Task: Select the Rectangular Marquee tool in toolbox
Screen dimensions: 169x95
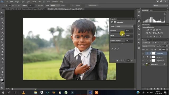Action: [2, 16]
